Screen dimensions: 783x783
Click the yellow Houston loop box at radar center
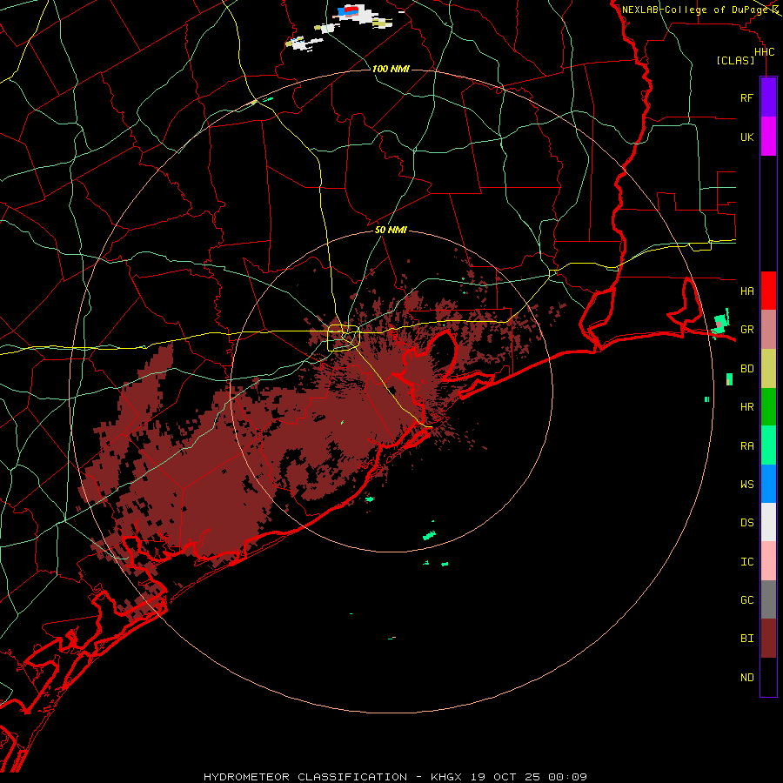[x=344, y=338]
